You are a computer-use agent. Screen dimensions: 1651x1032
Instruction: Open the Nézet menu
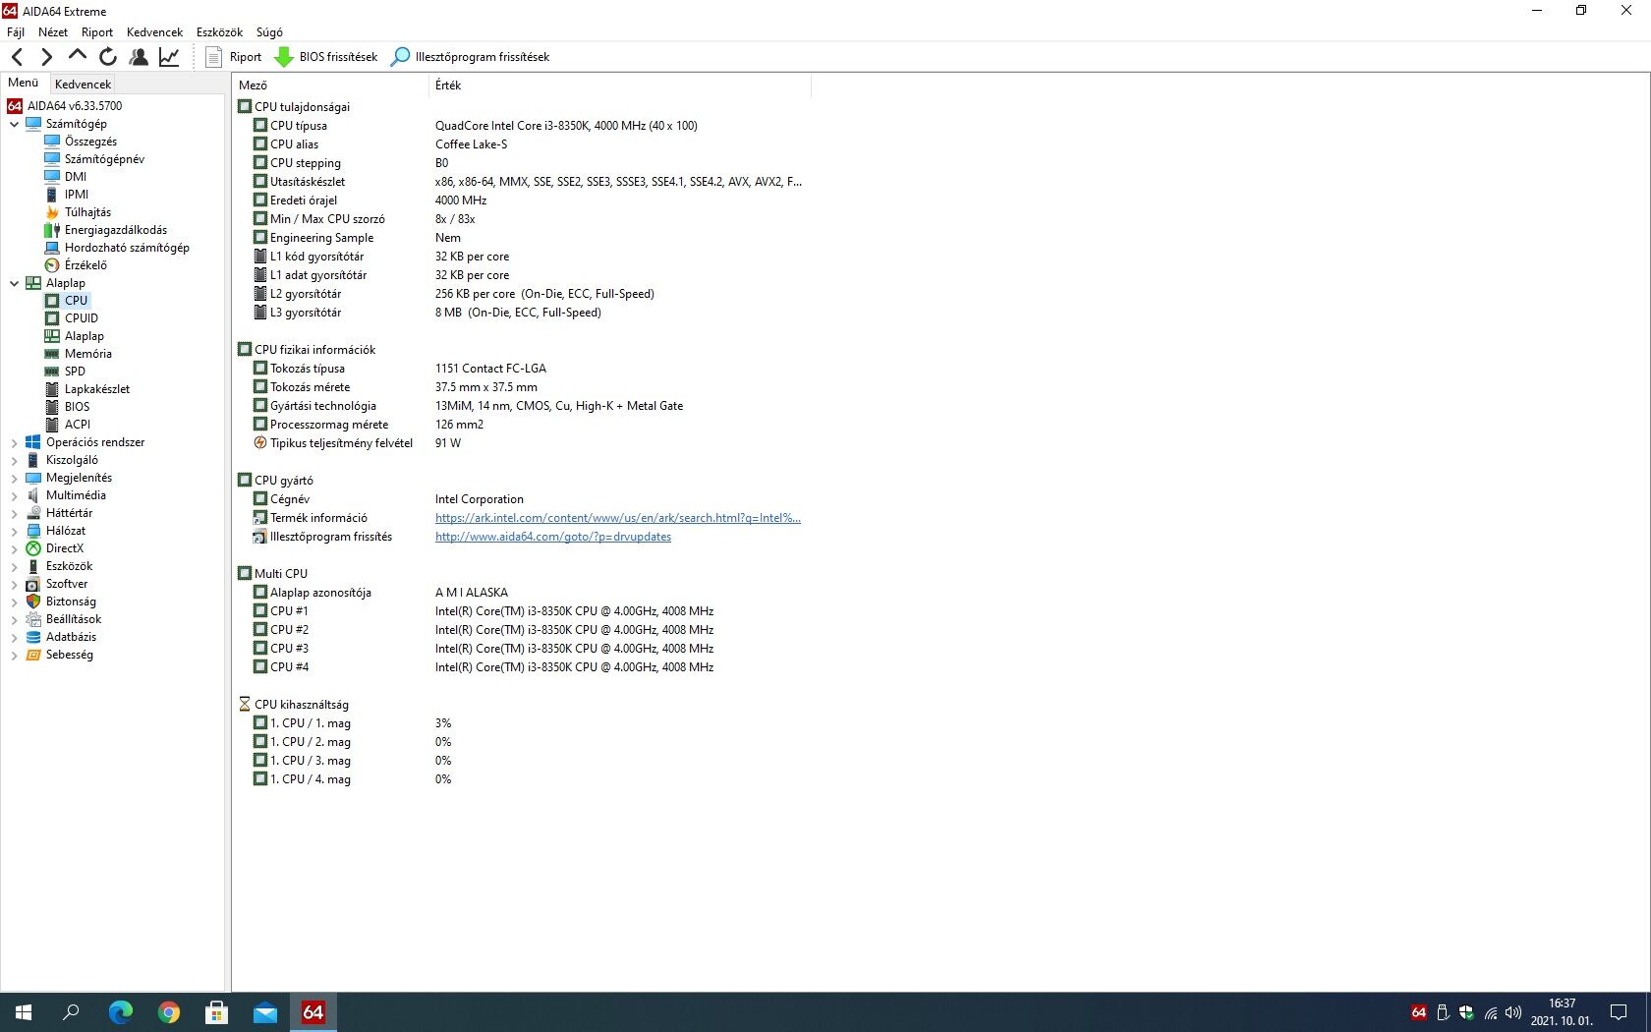pyautogui.click(x=53, y=32)
